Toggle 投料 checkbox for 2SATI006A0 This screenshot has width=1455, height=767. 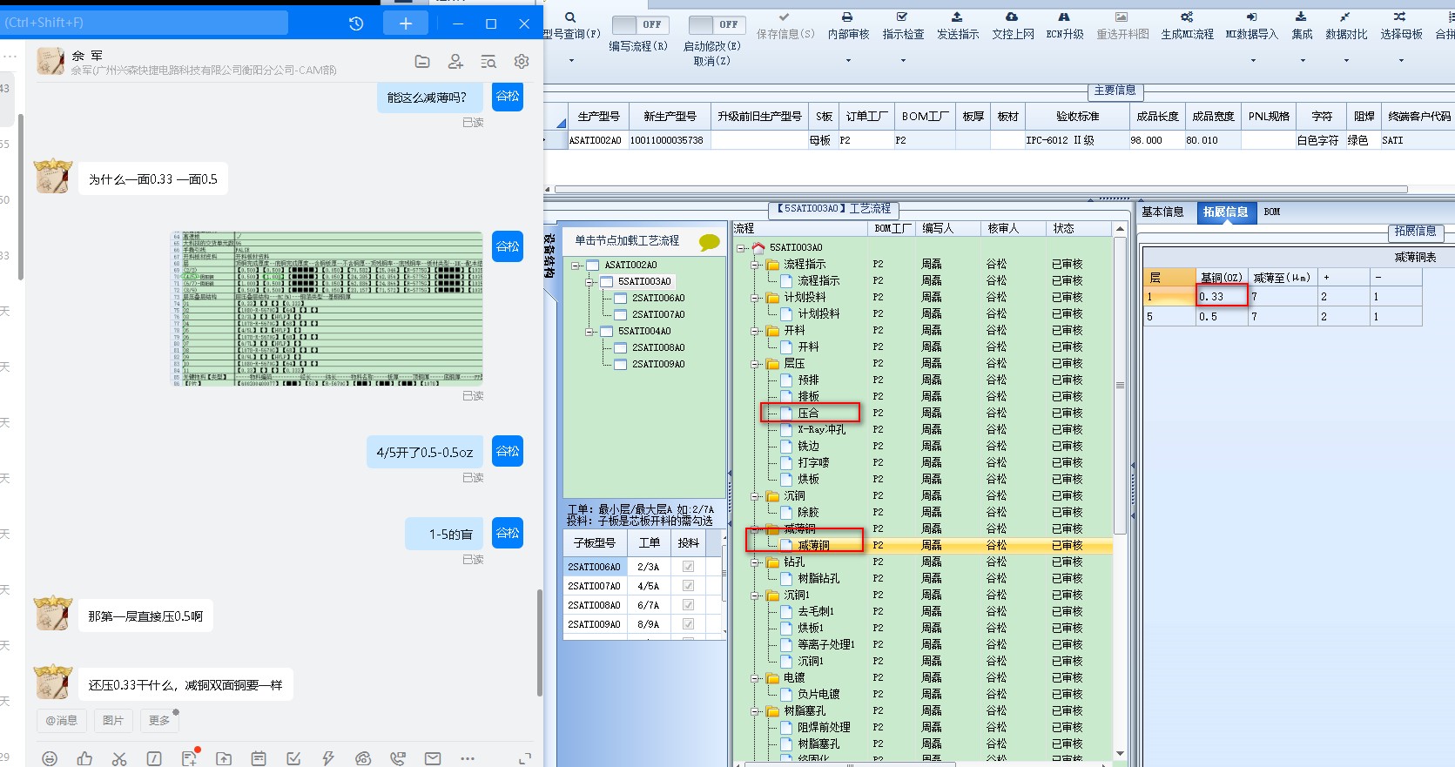click(x=689, y=567)
